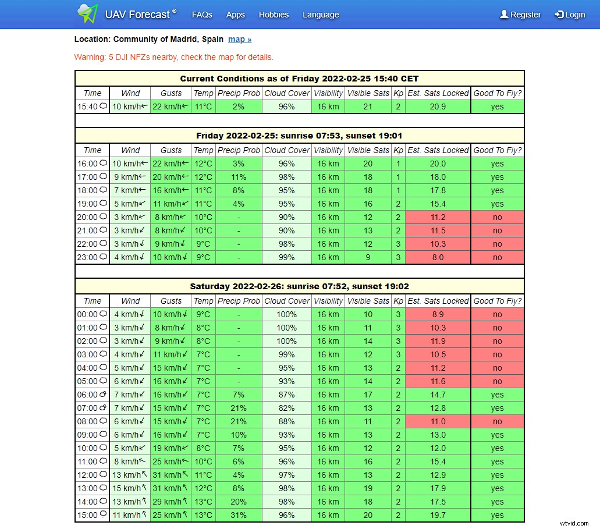This screenshot has height=529, width=600.
Task: Open the Language menu
Action: click(x=321, y=15)
